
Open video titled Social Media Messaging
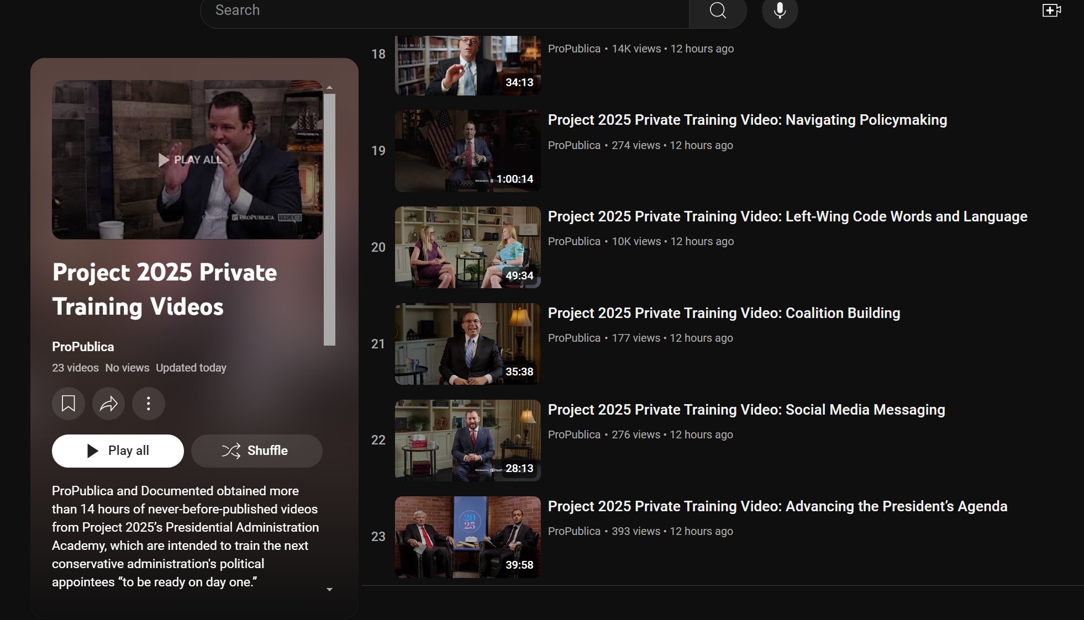[x=746, y=410]
